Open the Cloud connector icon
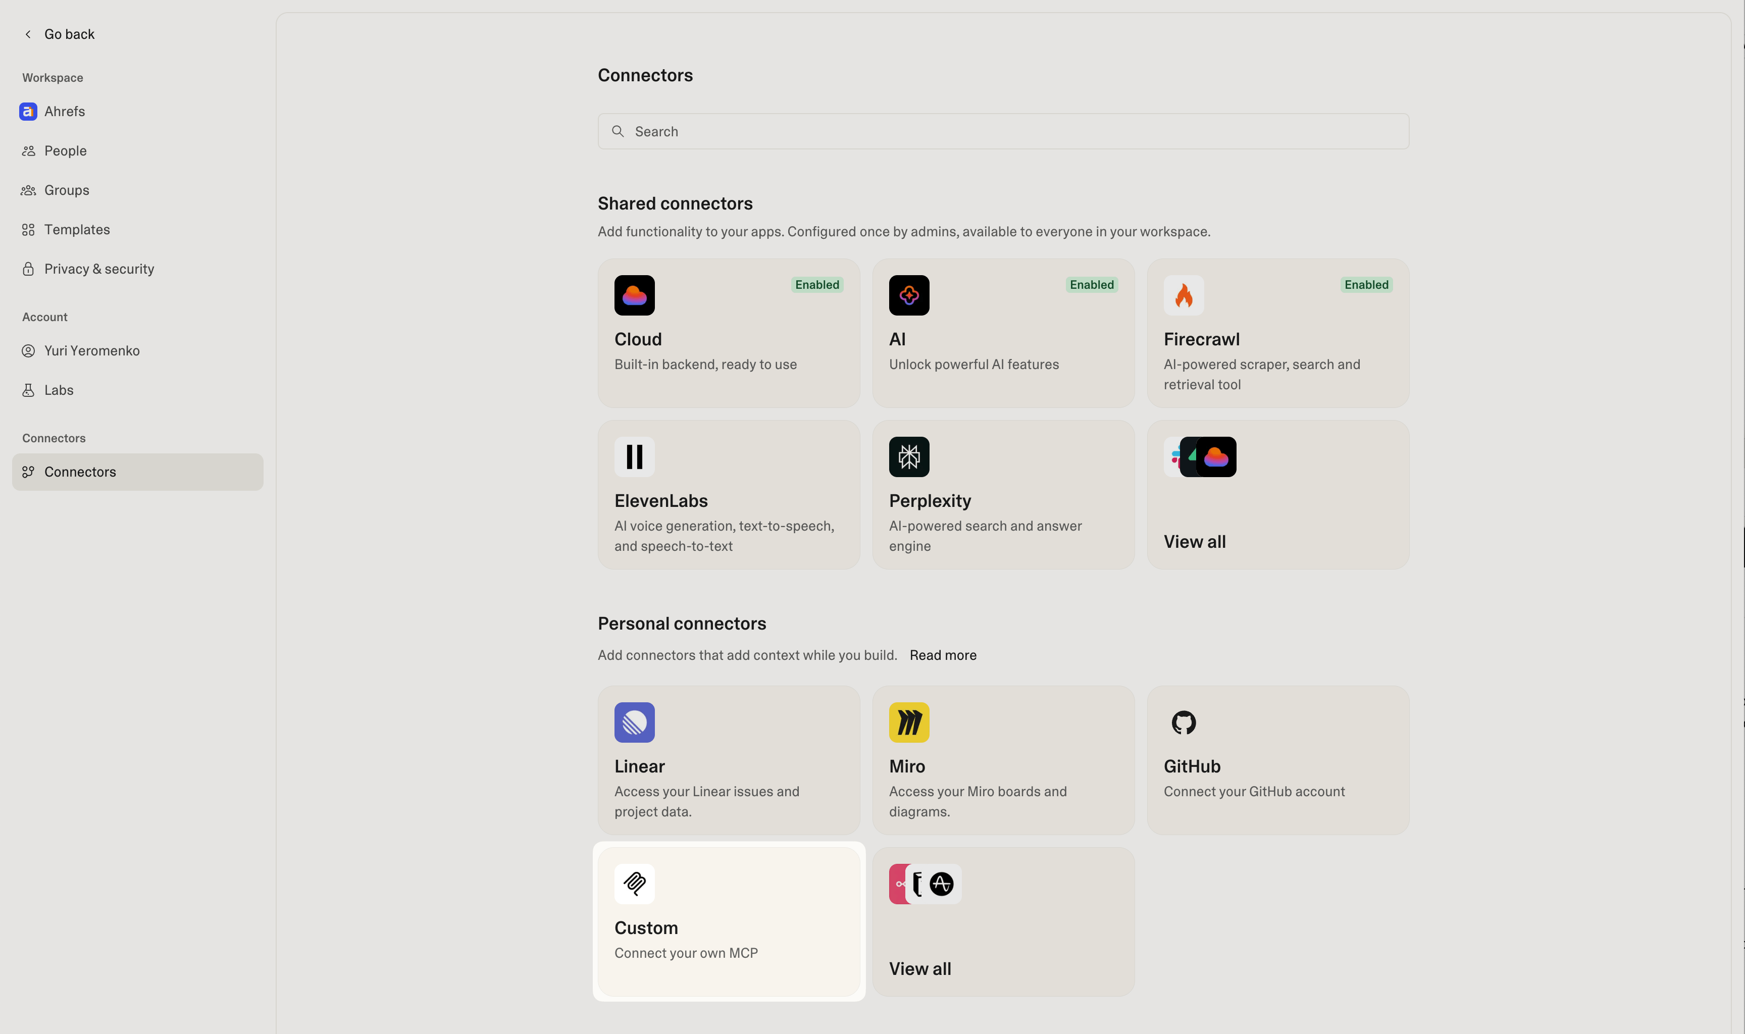1745x1034 pixels. [634, 295]
